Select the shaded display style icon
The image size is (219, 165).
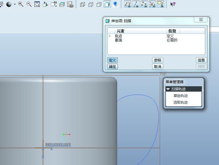click(107, 4)
